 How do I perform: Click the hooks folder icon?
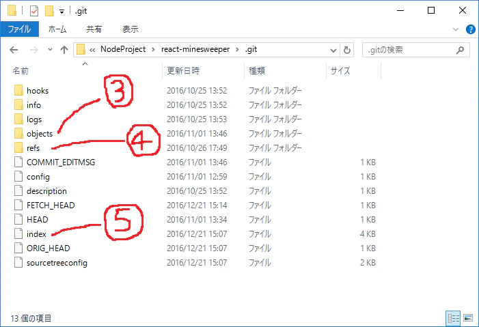click(x=18, y=90)
